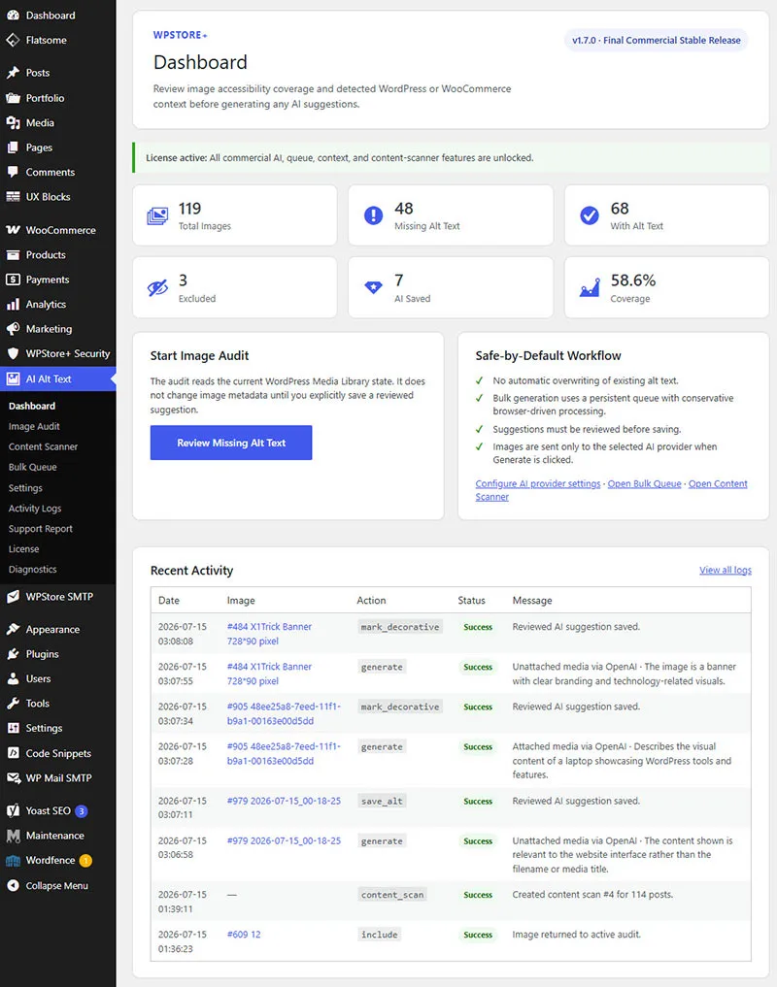Follow the Open Content Scanner link
This screenshot has height=987, width=777.
[x=718, y=483]
